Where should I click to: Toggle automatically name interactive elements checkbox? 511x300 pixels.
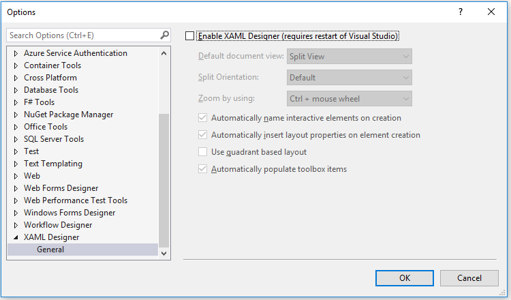pos(202,118)
